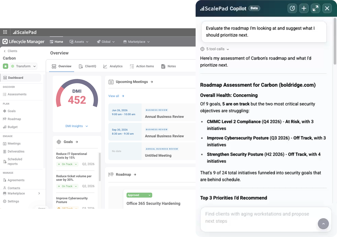Open Contacts in the sidebar
The width and height of the screenshot is (337, 237).
coord(11,188)
